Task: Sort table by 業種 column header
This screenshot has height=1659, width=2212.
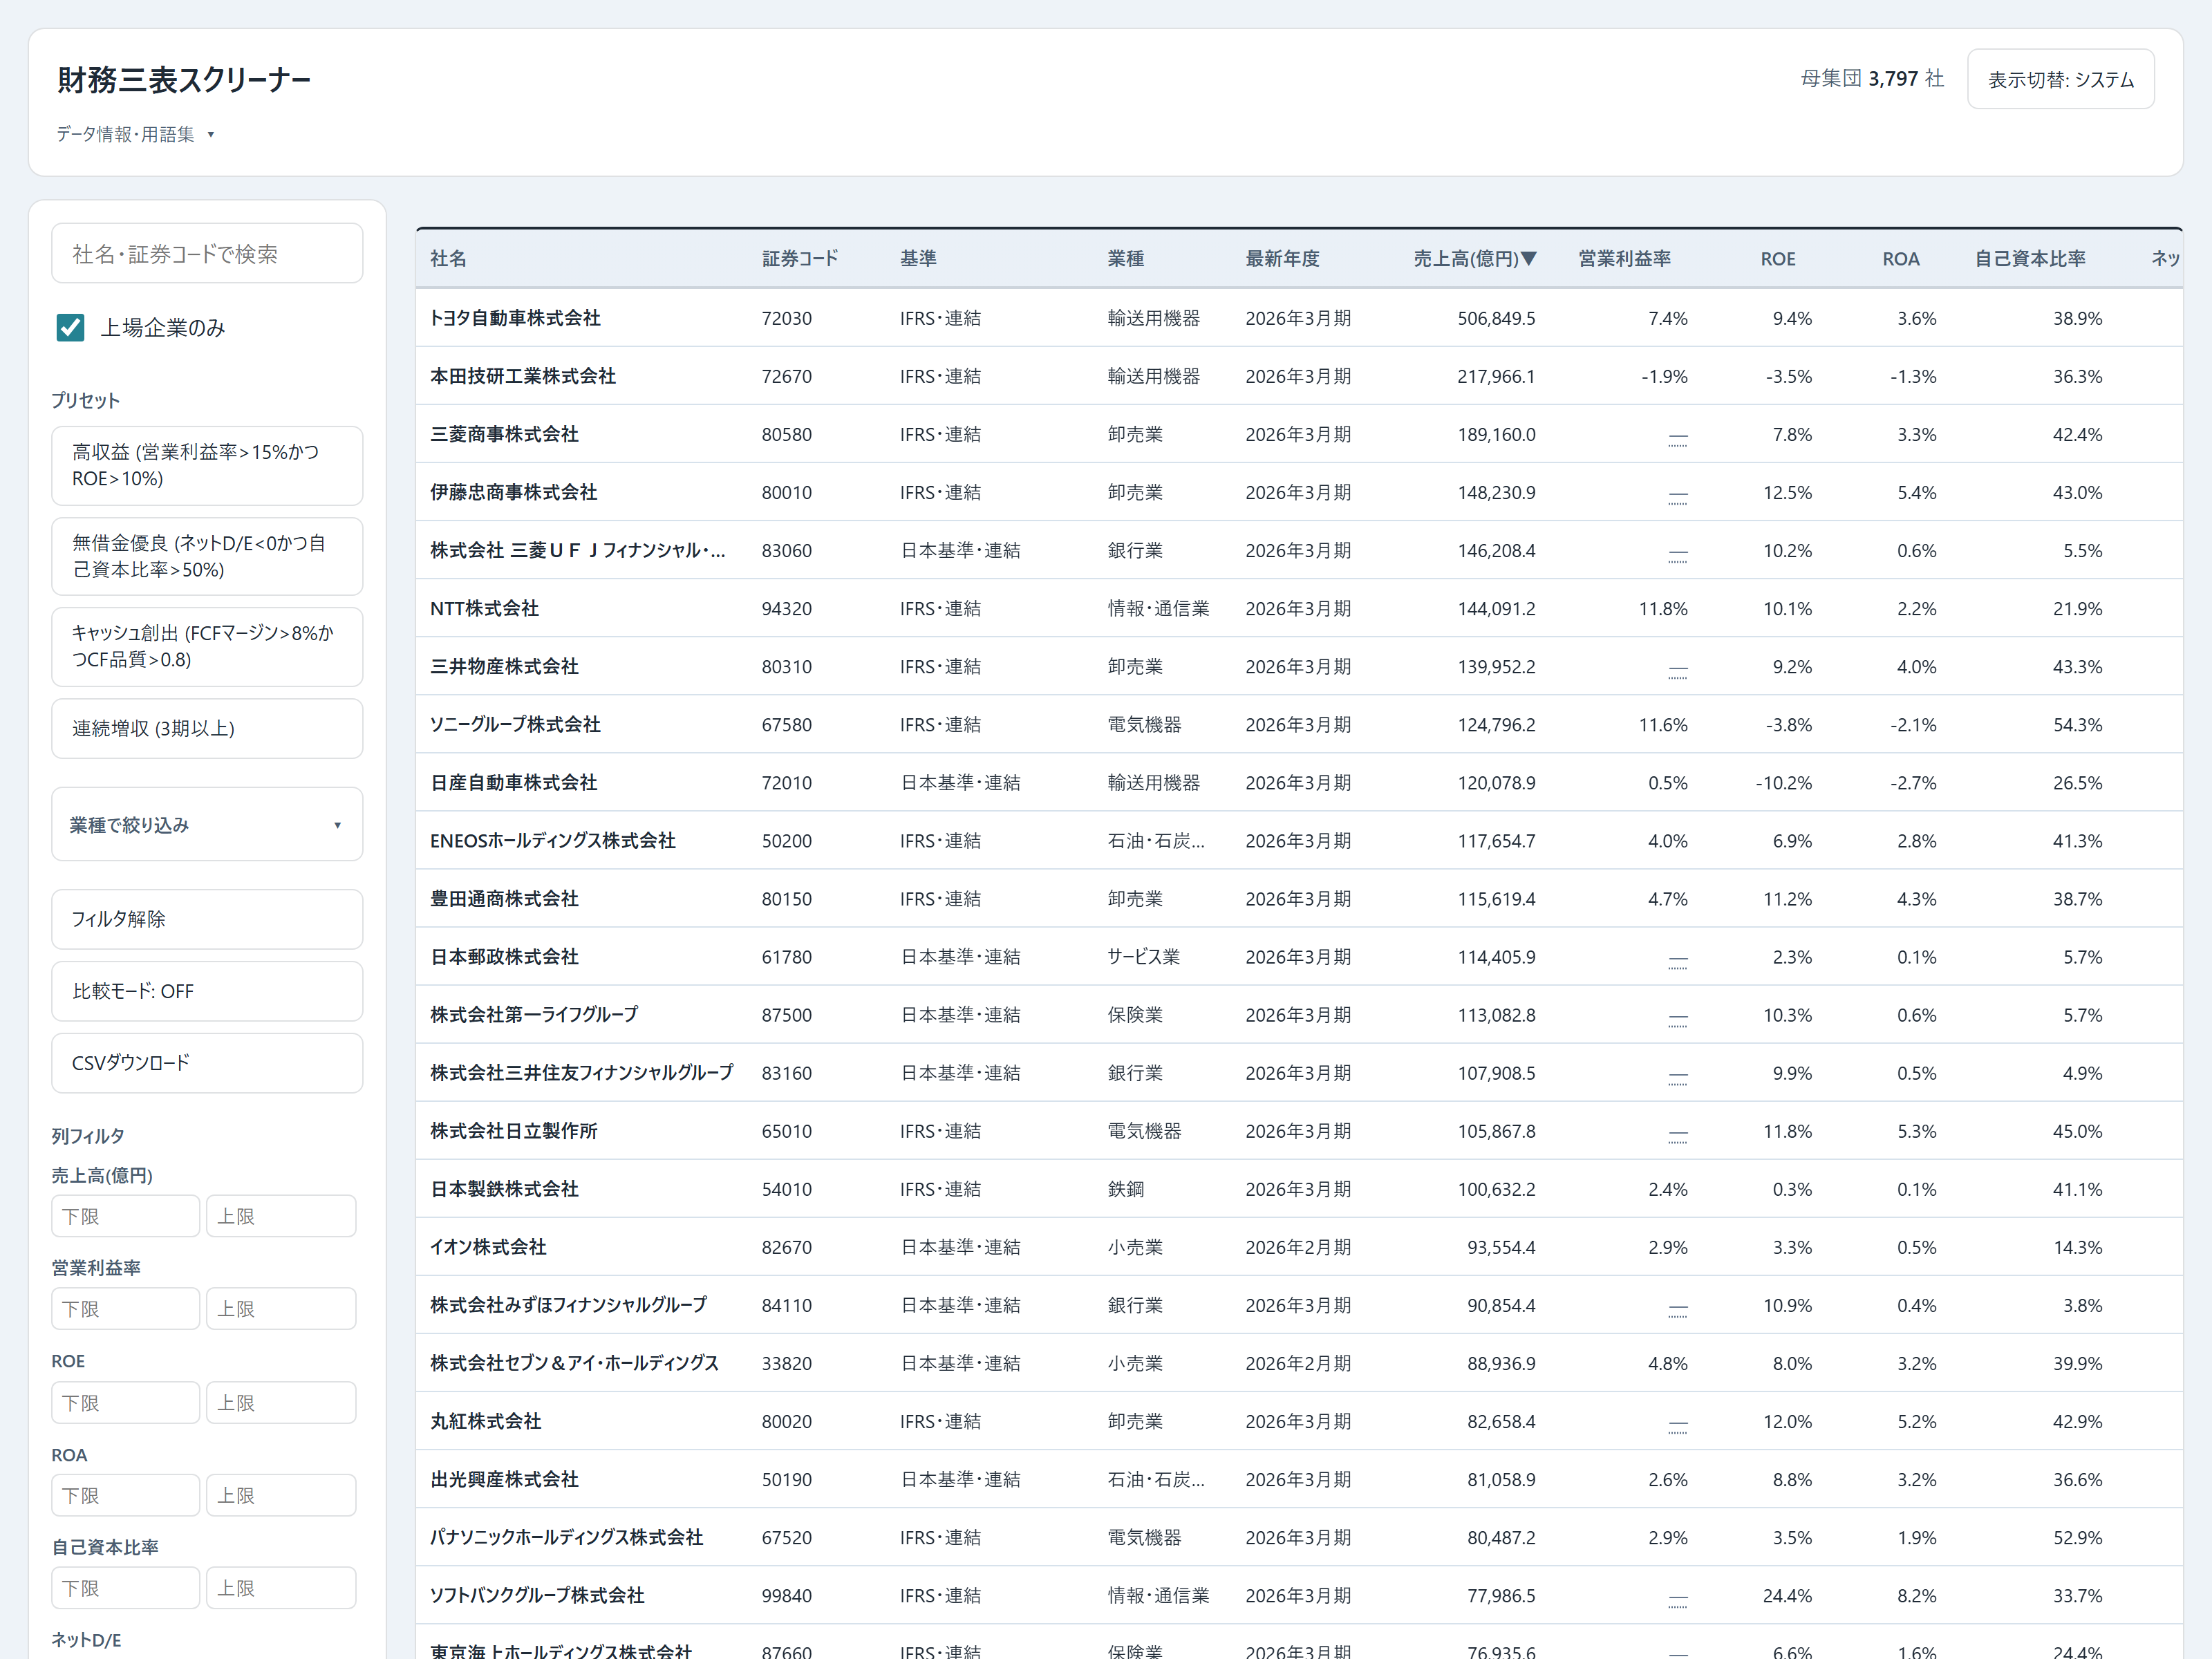Action: 1126,259
